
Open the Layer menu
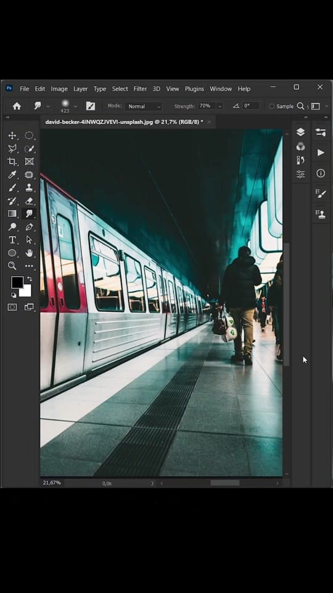click(80, 89)
